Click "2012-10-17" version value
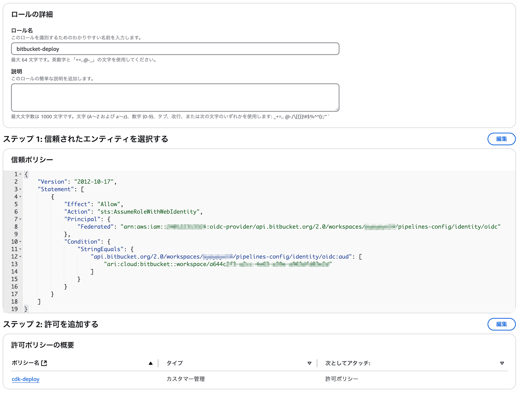Screen dimensions: 521x395 (94, 182)
